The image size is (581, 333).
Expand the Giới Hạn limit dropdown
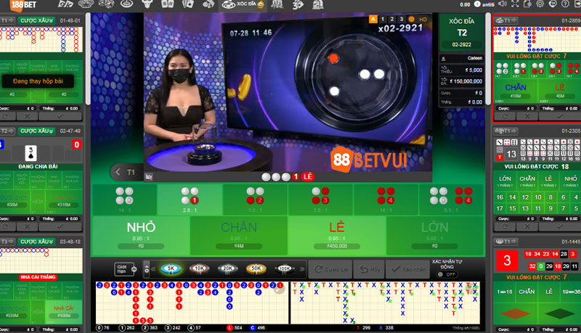[x=126, y=269]
